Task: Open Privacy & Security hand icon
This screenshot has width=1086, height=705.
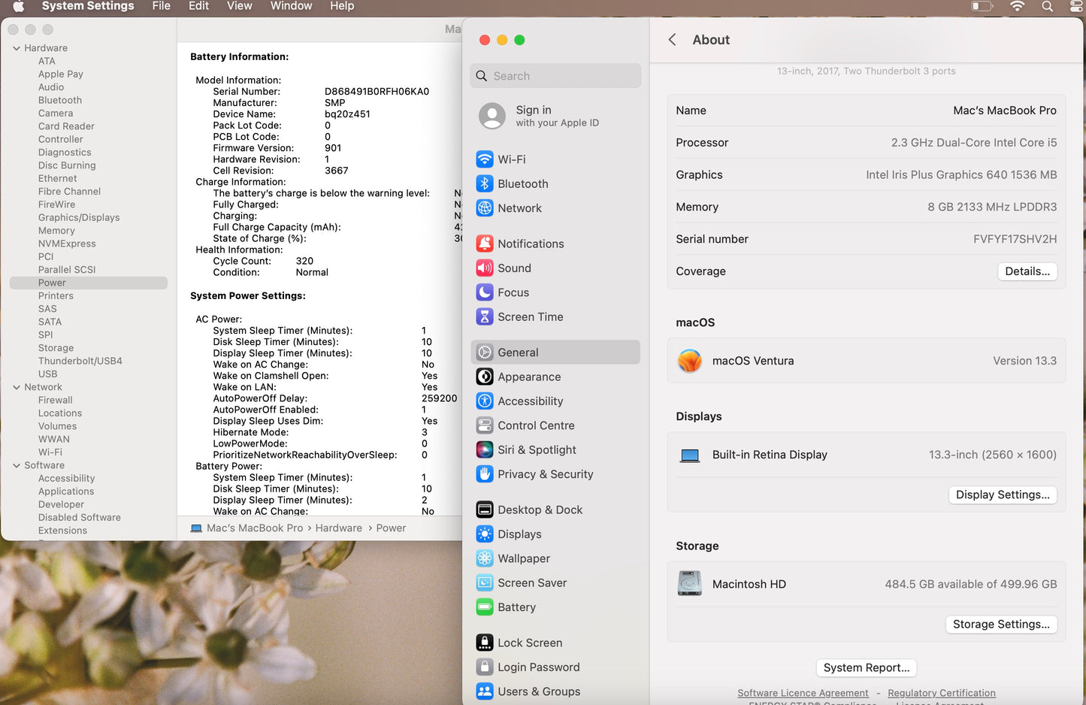Action: [x=485, y=474]
